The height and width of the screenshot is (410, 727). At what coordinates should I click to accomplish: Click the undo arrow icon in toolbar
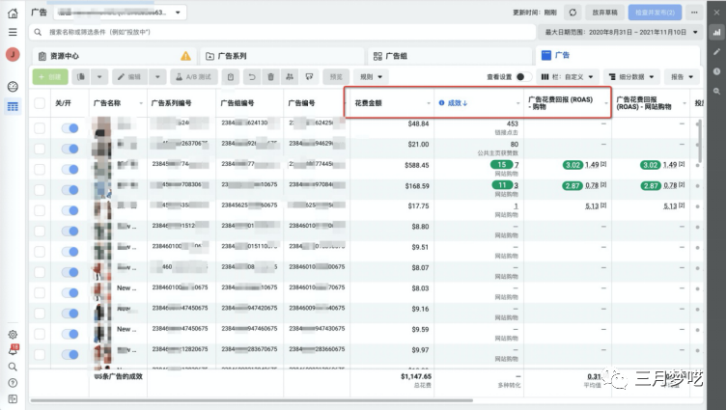pyautogui.click(x=252, y=76)
